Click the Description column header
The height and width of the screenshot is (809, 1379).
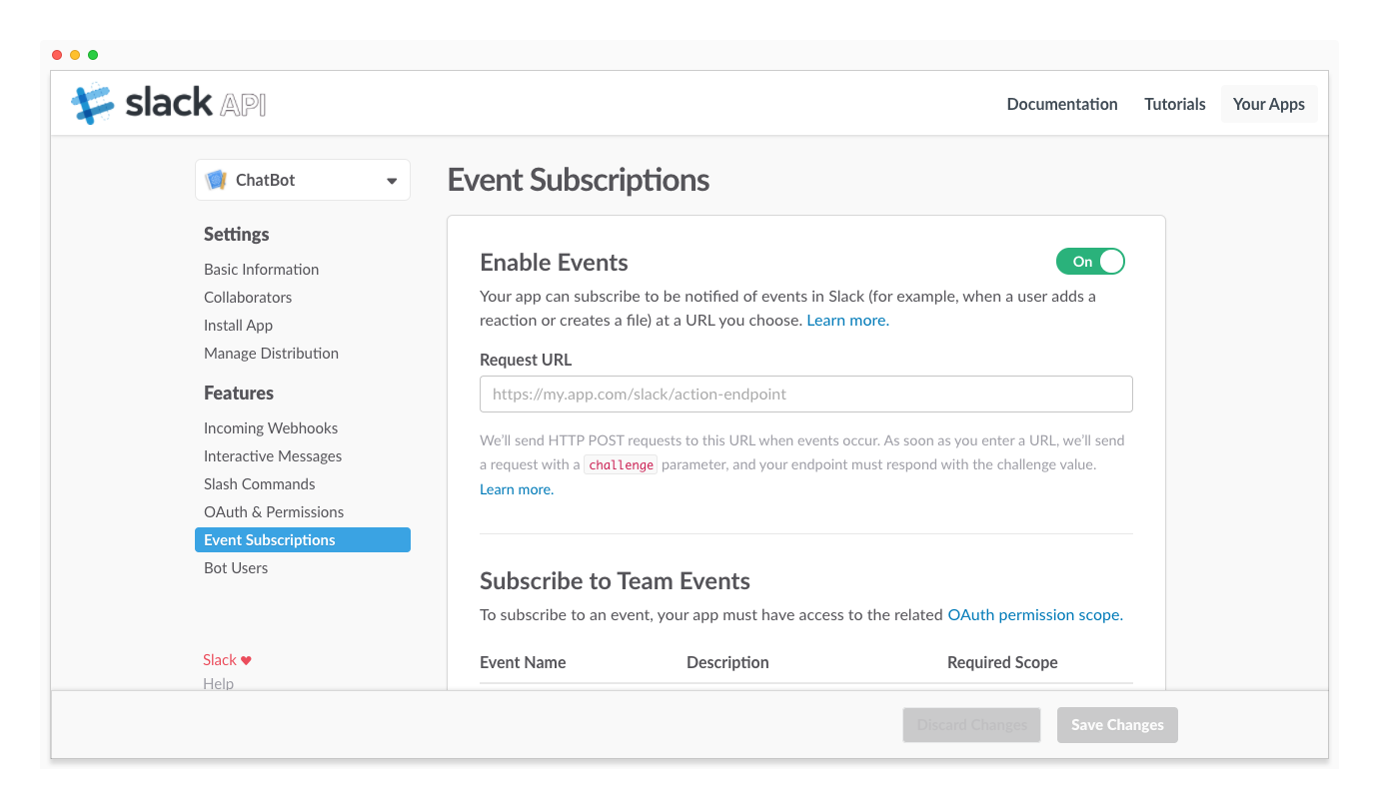click(727, 662)
